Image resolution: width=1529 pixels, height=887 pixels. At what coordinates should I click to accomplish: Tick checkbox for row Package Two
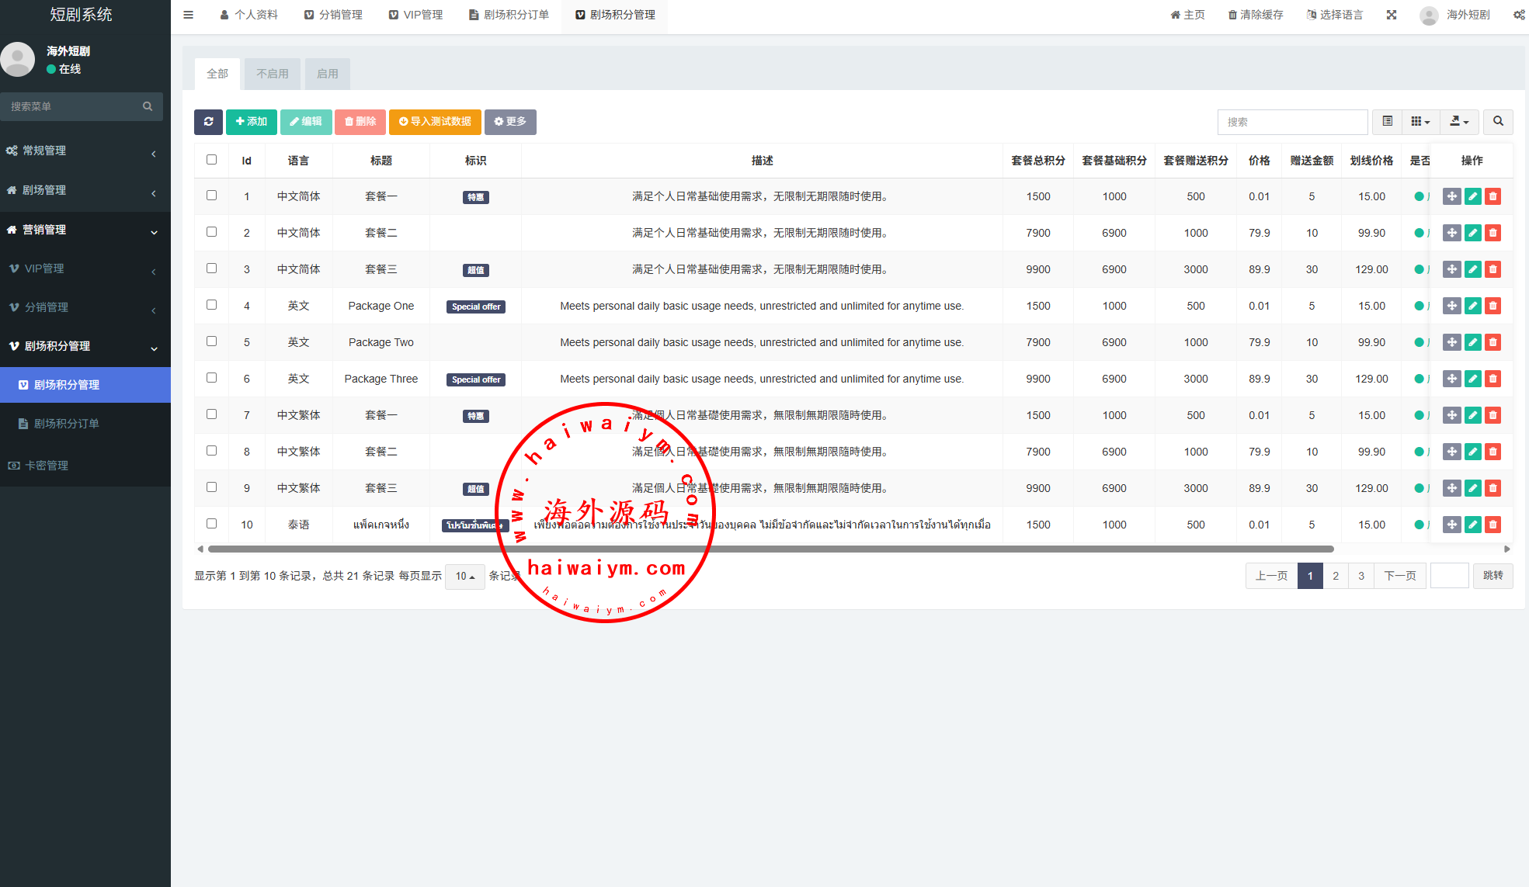[211, 341]
